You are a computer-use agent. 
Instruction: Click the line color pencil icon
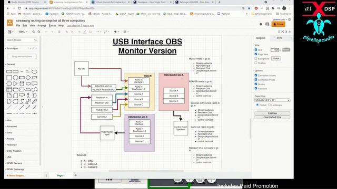[x=85, y=31]
